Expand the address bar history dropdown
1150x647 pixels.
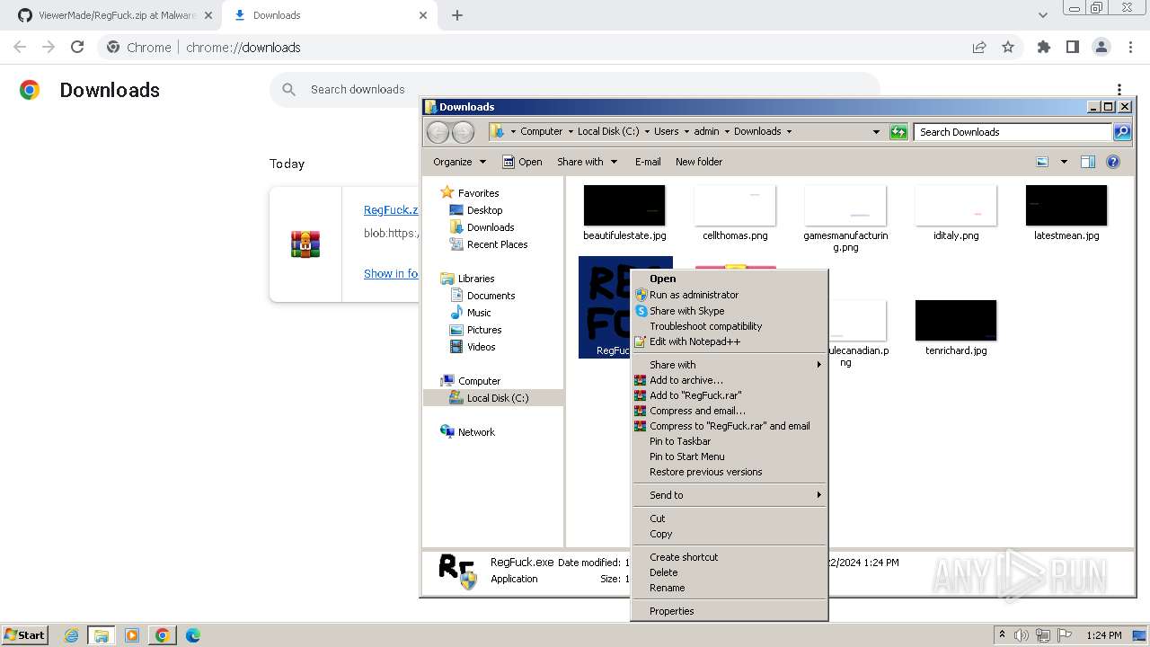pyautogui.click(x=877, y=132)
